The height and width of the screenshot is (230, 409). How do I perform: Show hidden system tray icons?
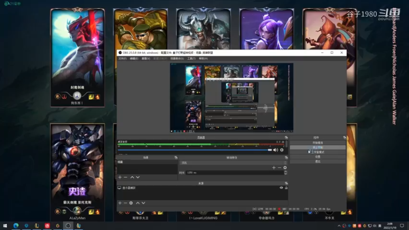[x=339, y=226]
